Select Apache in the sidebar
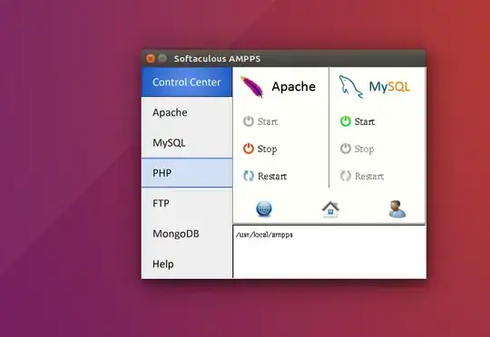The height and width of the screenshot is (337, 490). tap(187, 112)
